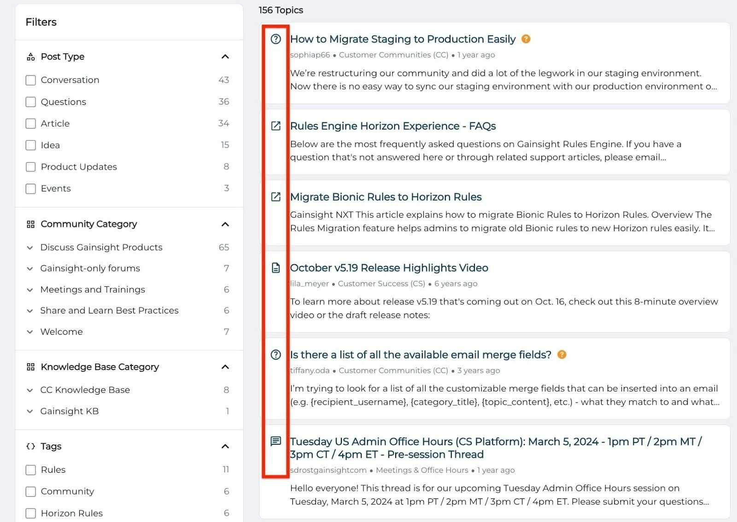This screenshot has height=522, width=737.
Task: Click the '156 Topics' count text
Action: point(281,10)
